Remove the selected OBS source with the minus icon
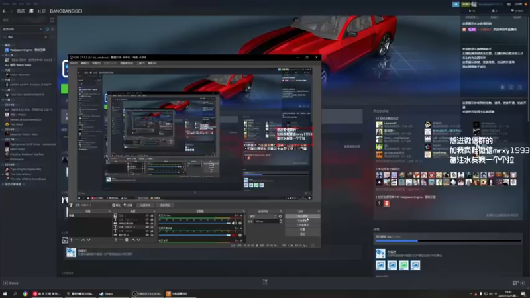 pos(121,240)
